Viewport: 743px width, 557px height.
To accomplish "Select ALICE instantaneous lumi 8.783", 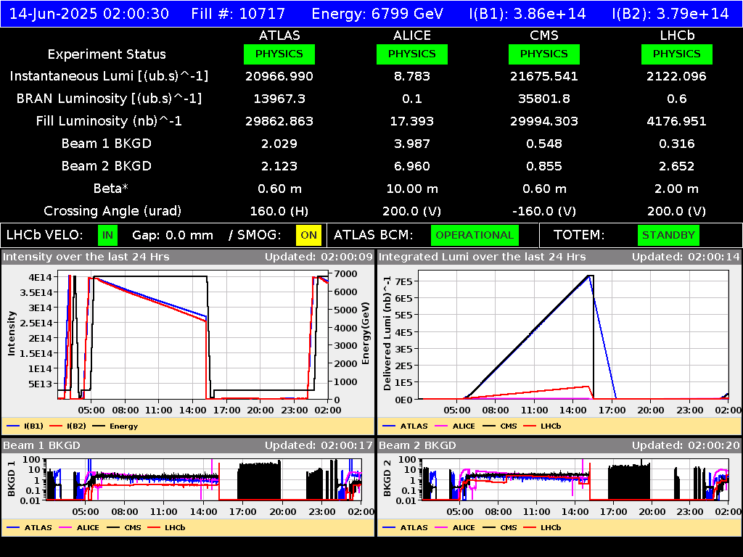I will pyautogui.click(x=412, y=76).
